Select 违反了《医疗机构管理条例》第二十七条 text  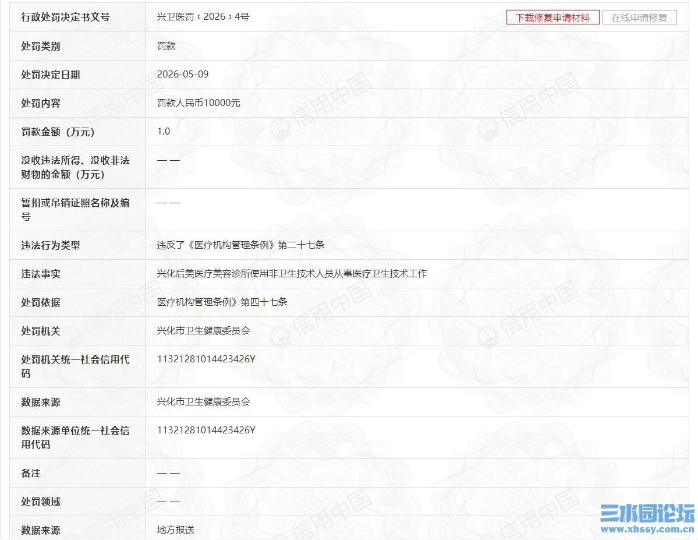[x=240, y=245]
